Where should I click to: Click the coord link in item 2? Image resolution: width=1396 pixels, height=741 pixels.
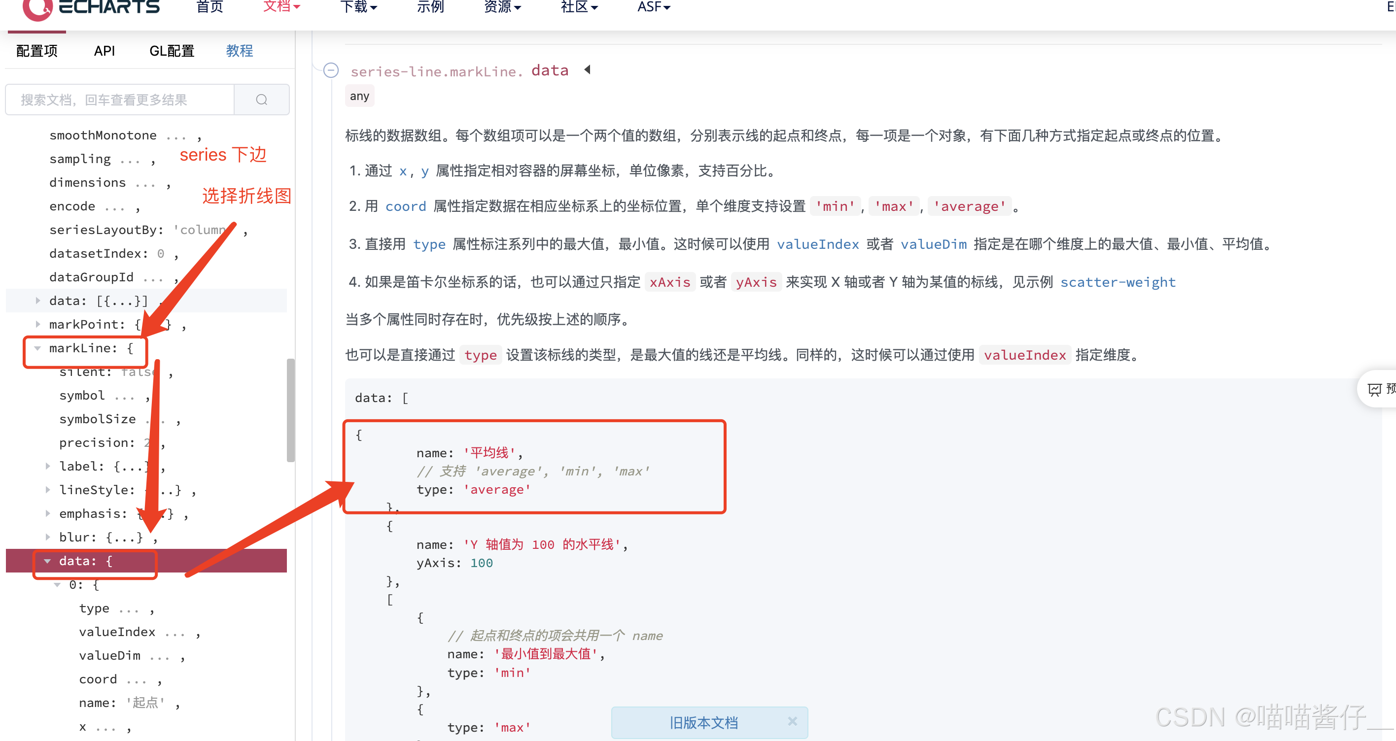tap(405, 207)
